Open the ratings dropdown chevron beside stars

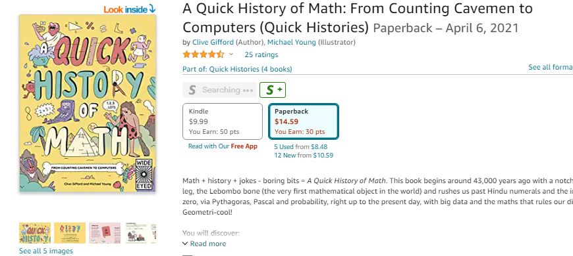click(x=231, y=54)
